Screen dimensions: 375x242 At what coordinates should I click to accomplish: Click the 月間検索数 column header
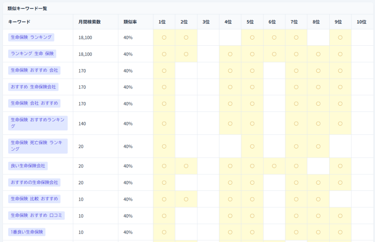tap(89, 22)
